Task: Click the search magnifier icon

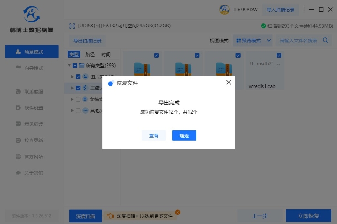Action: point(326,41)
